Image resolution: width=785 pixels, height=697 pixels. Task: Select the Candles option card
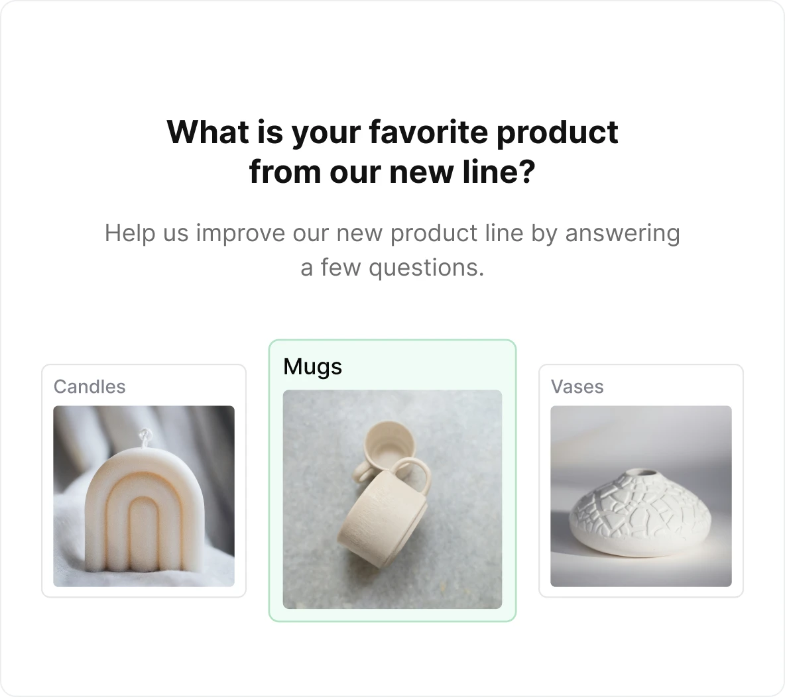(x=144, y=481)
